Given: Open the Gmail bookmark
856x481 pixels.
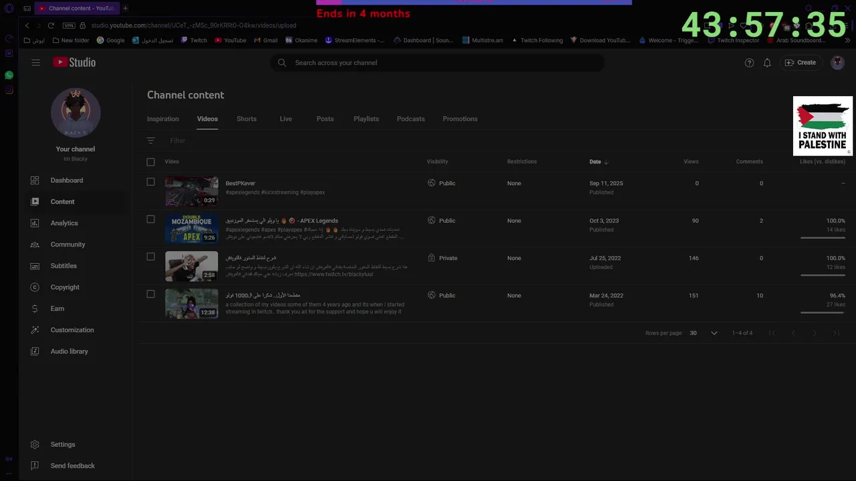Looking at the screenshot, I should click(265, 40).
